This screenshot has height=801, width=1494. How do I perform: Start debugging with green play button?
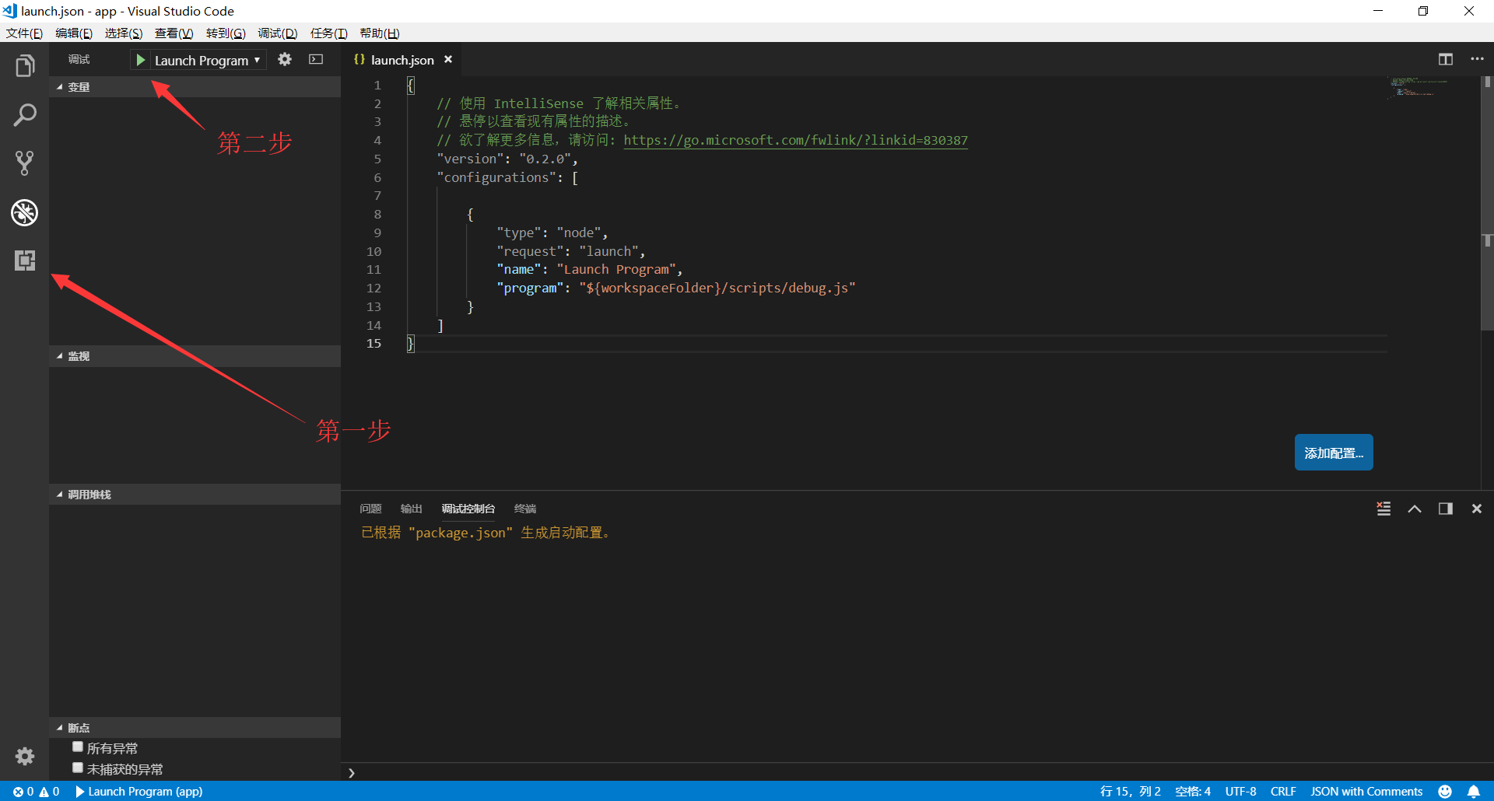click(141, 60)
